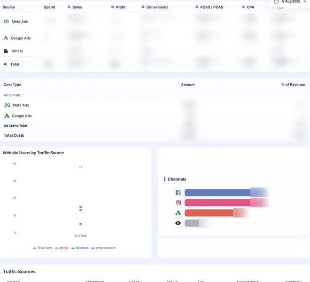Click the Profit column header
The image size is (310, 282).
click(121, 7)
